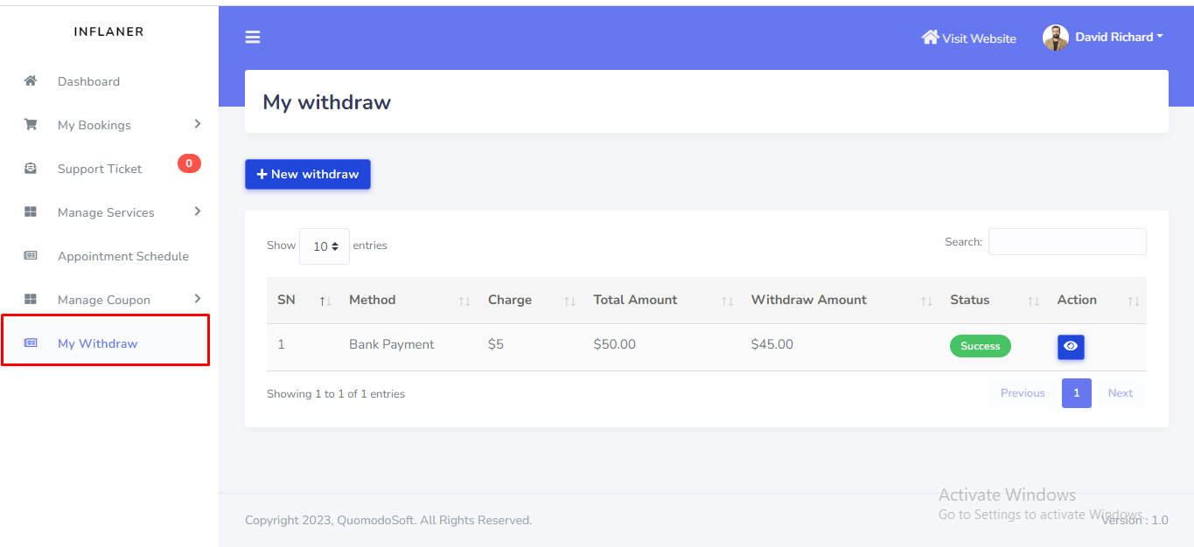Expand the Manage Coupon submenu chevron
This screenshot has height=547, width=1194.
[198, 299]
